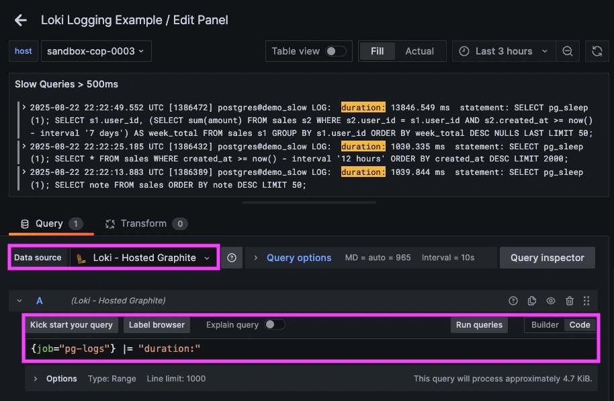The image size is (614, 401).
Task: Open the time range zoom out icon
Action: click(567, 51)
